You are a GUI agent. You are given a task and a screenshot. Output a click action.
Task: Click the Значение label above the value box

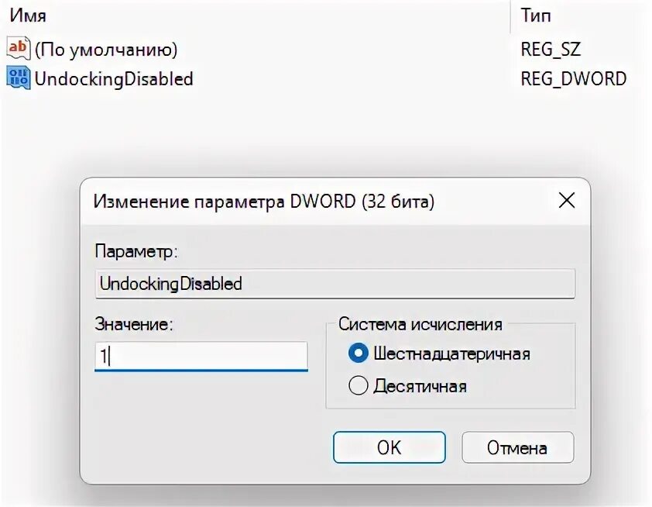coord(134,324)
